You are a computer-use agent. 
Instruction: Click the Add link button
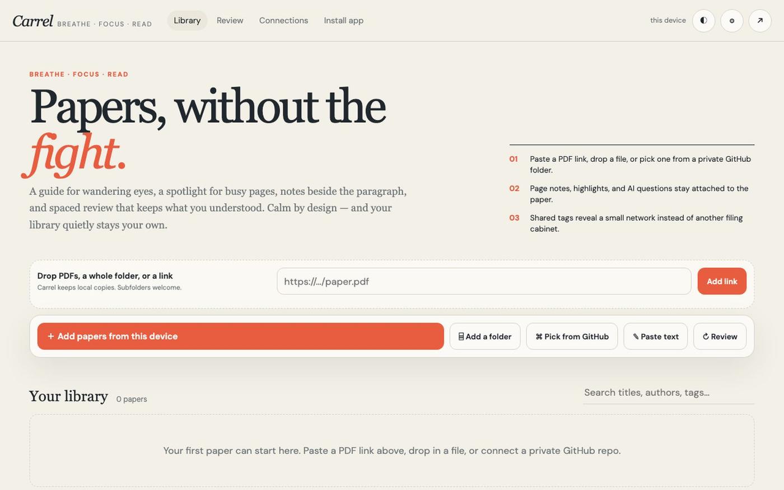[722, 281]
